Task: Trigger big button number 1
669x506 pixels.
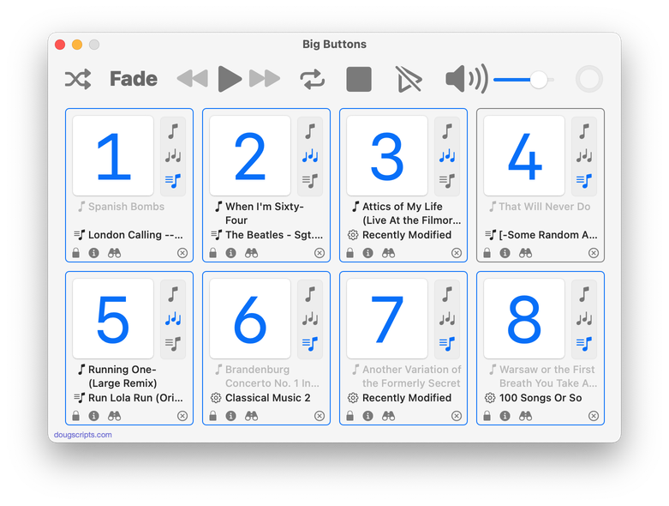Action: tap(113, 156)
